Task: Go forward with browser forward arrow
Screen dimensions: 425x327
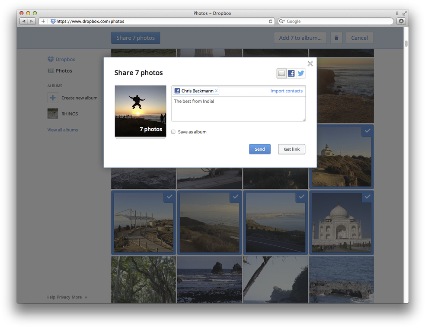Action: 32,21
